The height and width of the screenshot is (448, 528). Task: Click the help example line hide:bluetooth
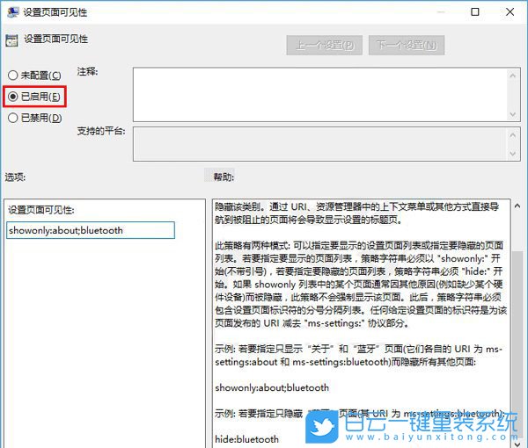coord(246,439)
